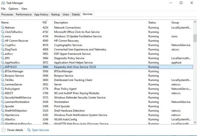This screenshot has height=136, width=197.
Task: Click 'Distributed Link Tracking Client' description
Action: (73, 80)
